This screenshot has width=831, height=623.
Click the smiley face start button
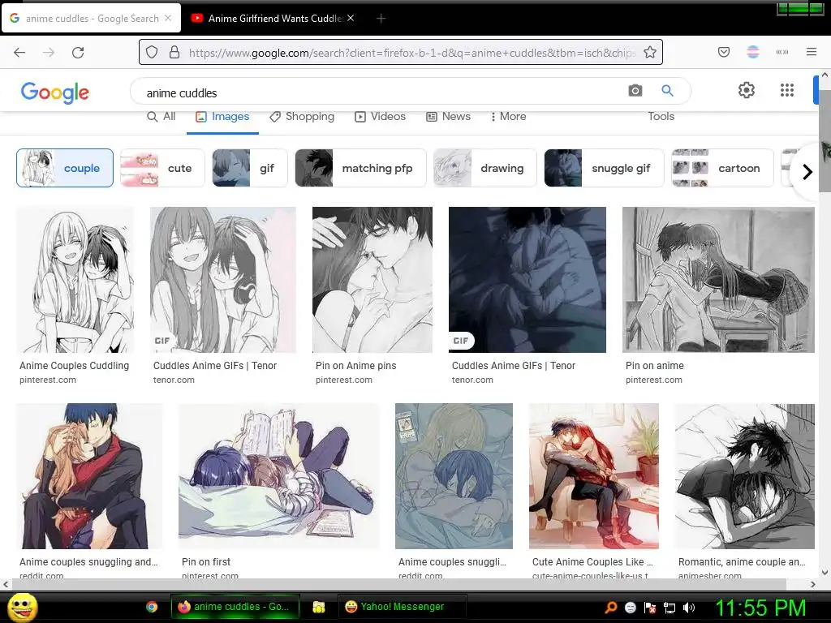click(x=23, y=607)
